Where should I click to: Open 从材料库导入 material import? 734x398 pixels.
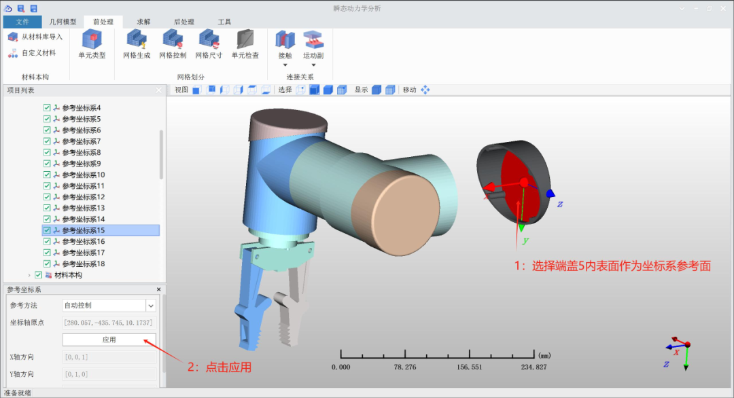coord(35,37)
